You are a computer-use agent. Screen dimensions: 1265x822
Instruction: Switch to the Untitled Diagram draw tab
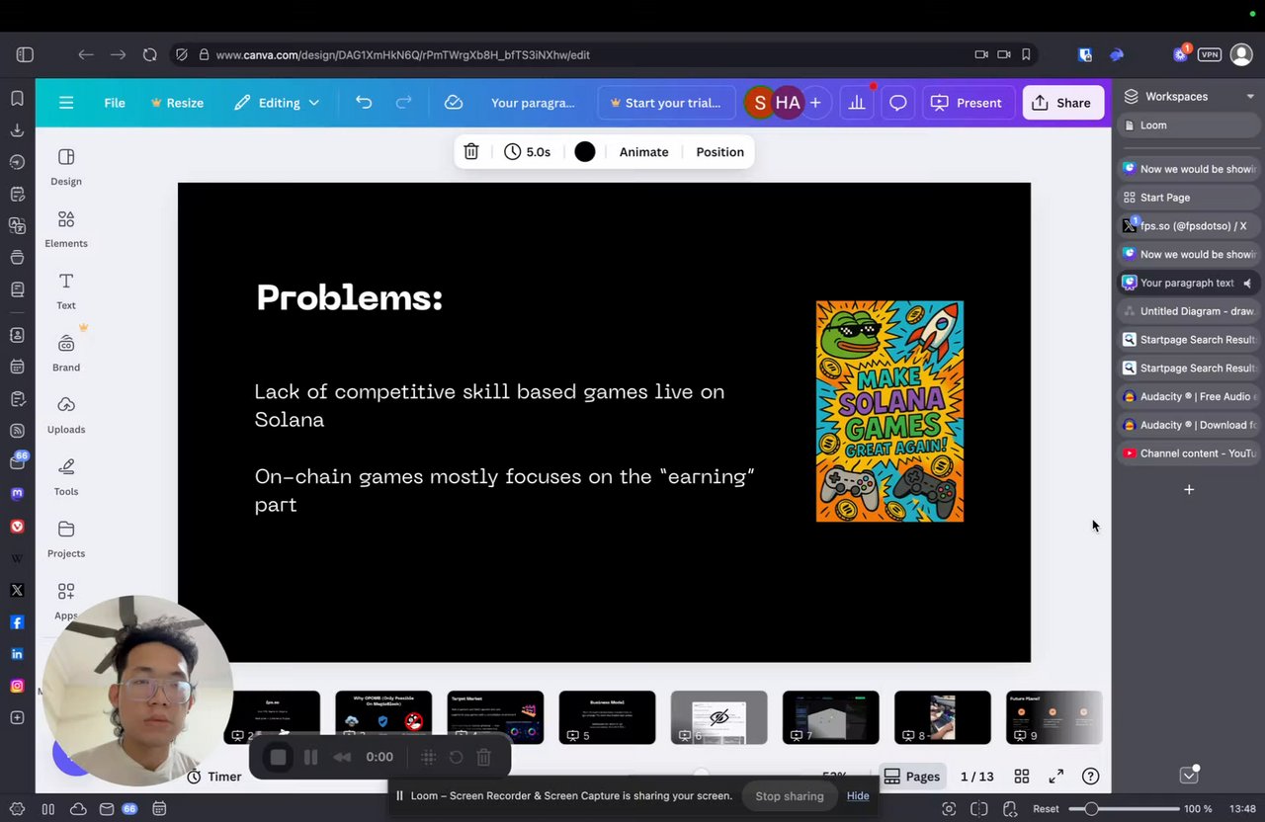[1188, 311]
